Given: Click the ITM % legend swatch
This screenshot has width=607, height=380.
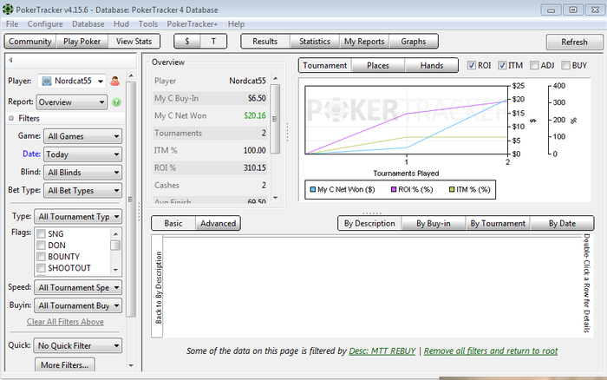Looking at the screenshot, I should 452,189.
